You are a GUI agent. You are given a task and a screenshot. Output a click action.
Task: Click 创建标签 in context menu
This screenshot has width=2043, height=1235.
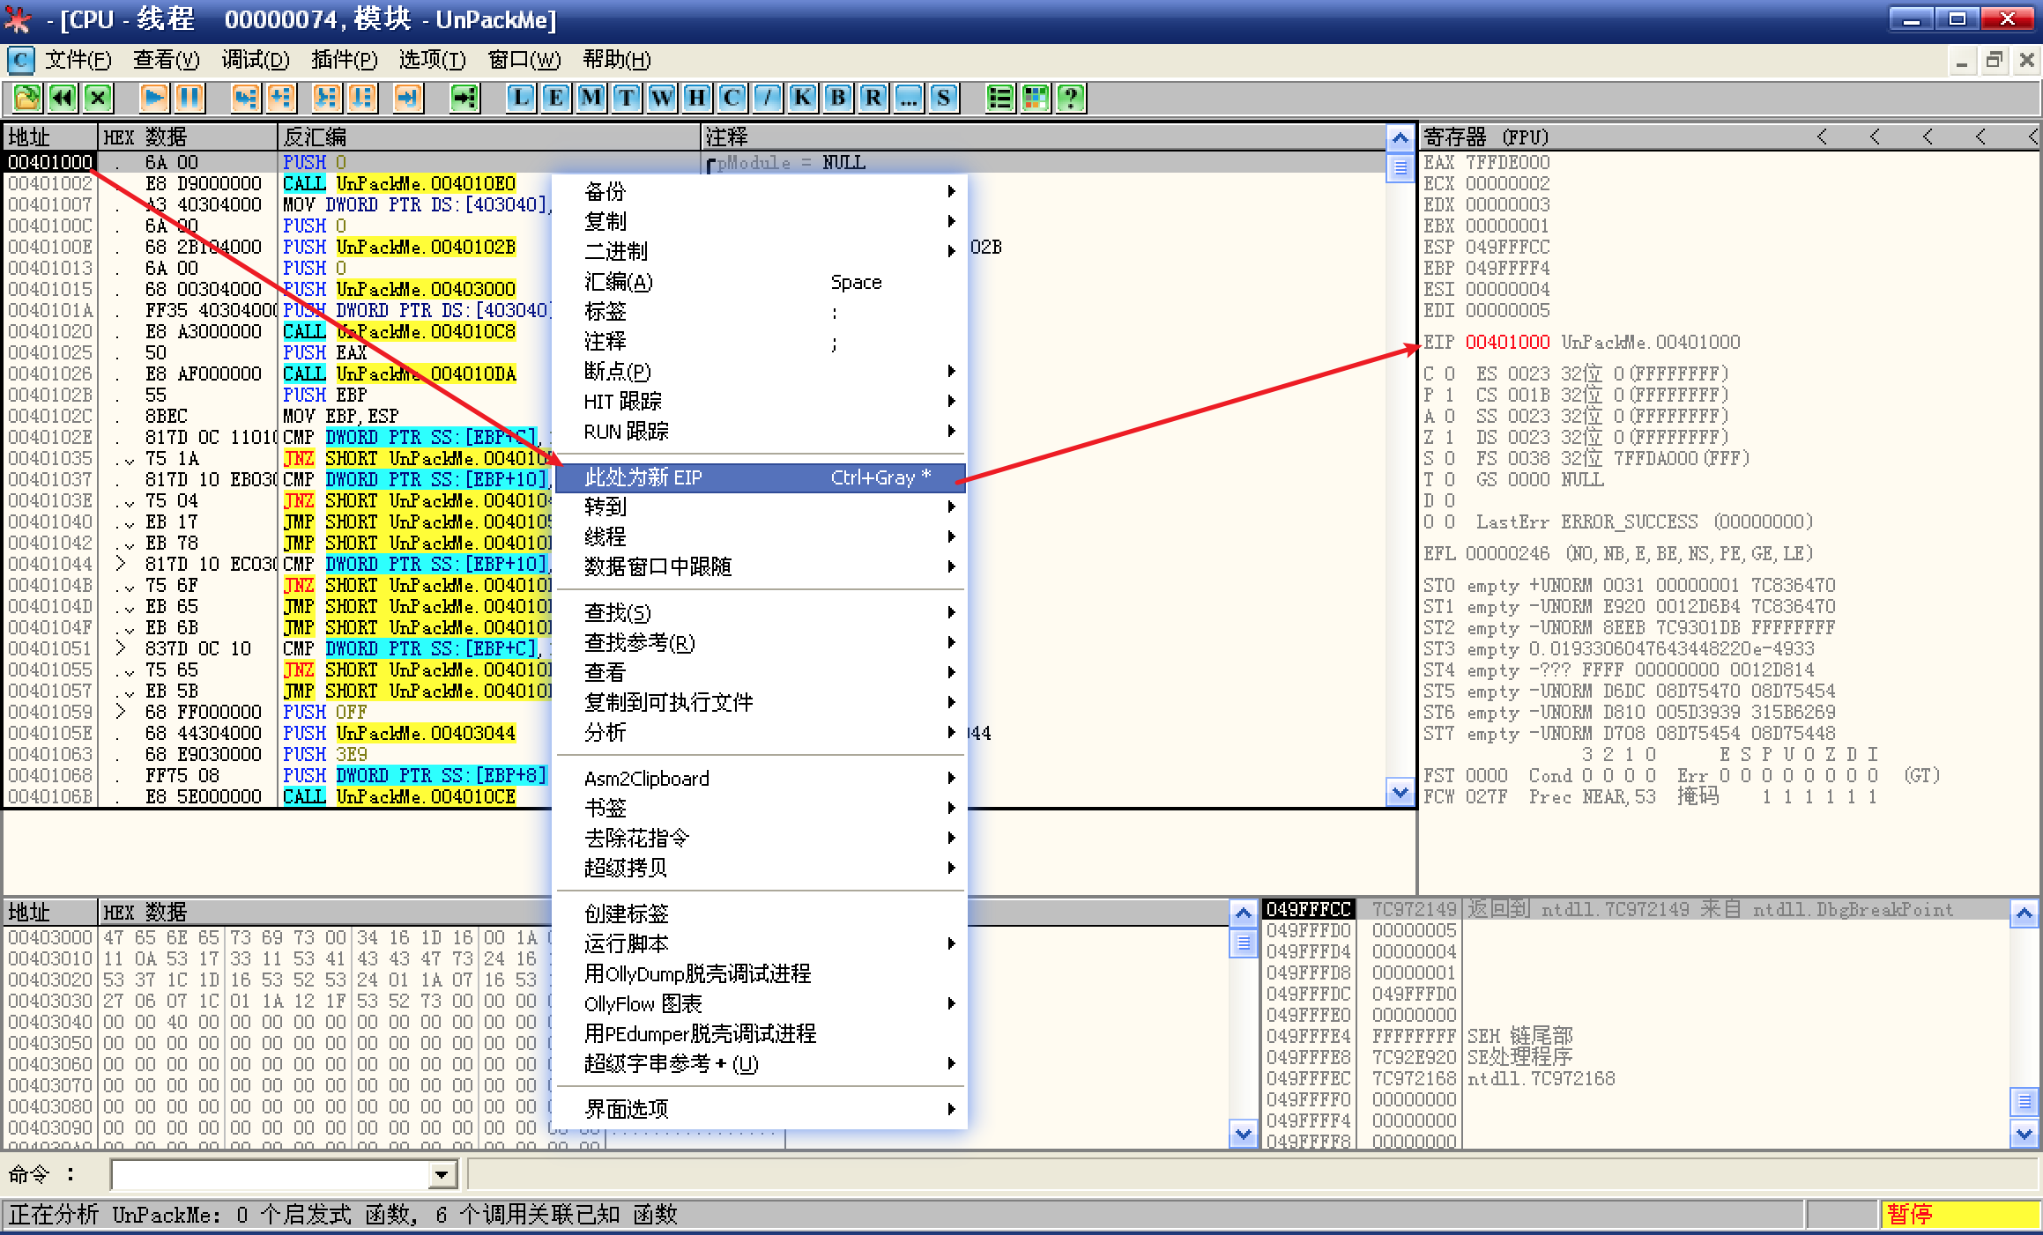(626, 913)
